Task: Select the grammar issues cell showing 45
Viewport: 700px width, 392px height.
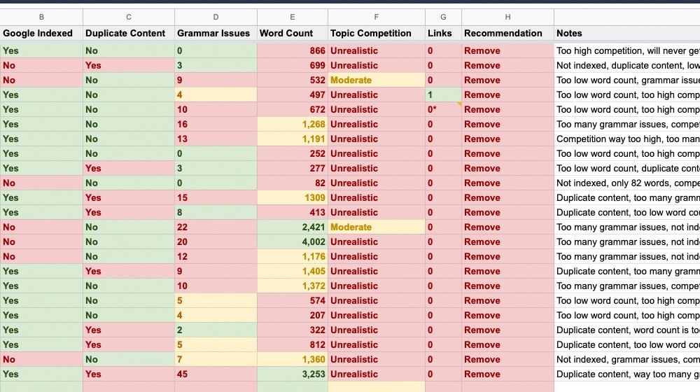Action: coord(216,374)
